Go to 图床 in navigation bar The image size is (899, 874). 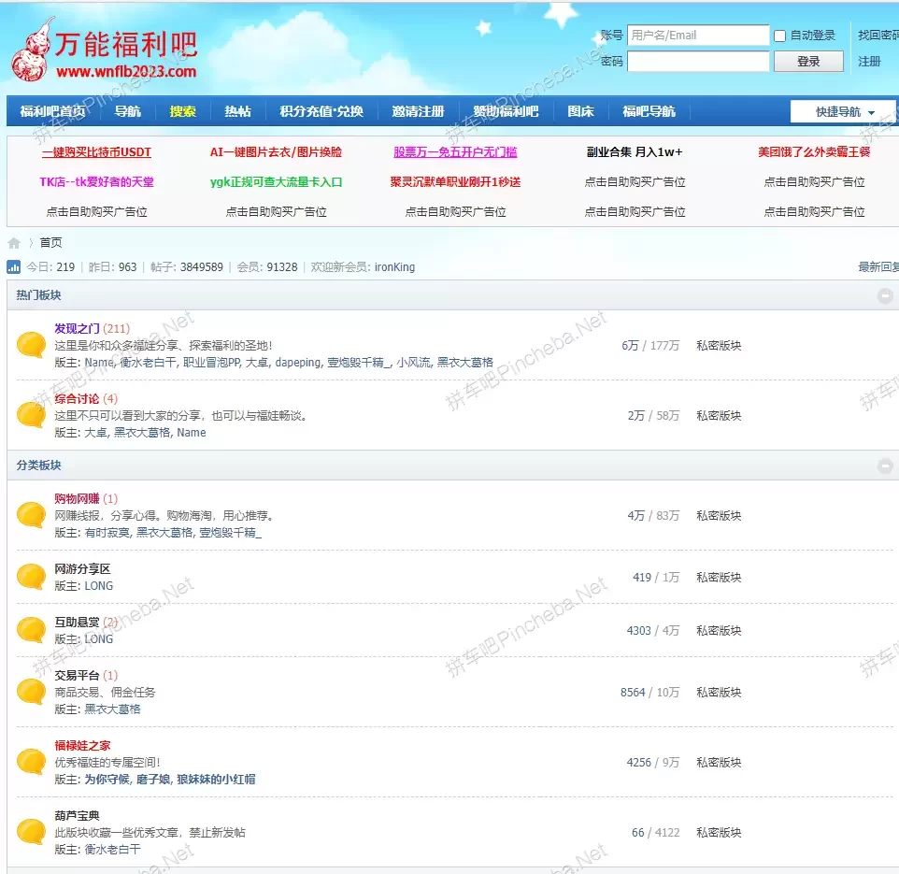click(580, 111)
